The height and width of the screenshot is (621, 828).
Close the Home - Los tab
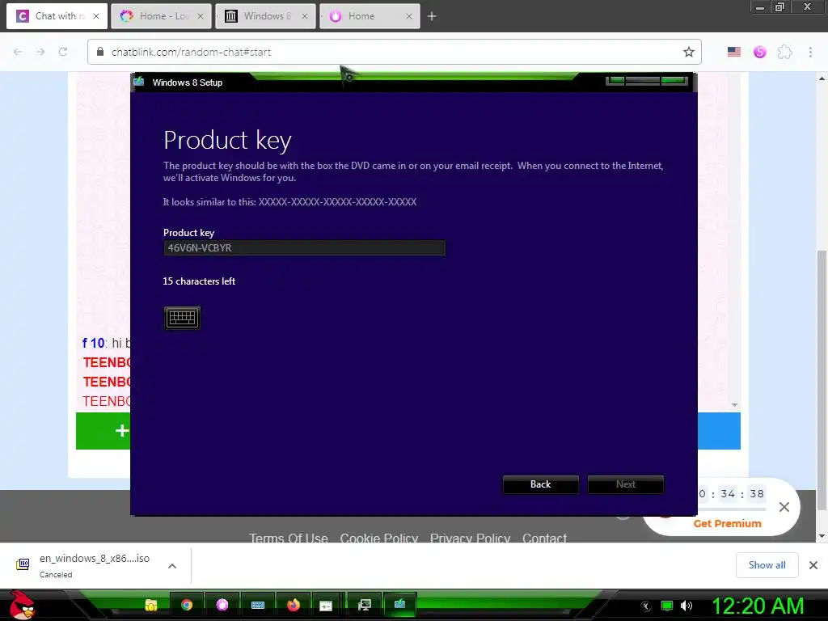[201, 16]
